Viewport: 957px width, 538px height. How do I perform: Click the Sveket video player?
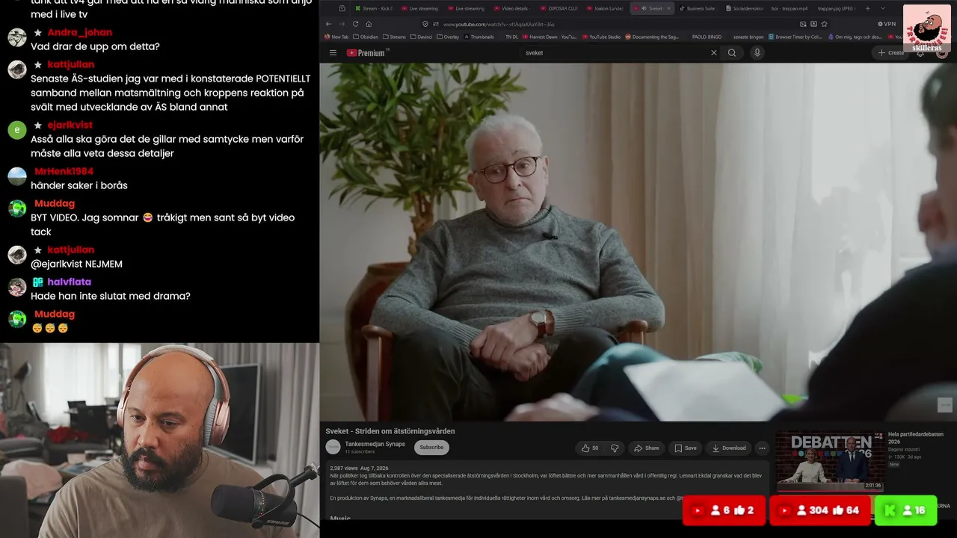(638, 241)
